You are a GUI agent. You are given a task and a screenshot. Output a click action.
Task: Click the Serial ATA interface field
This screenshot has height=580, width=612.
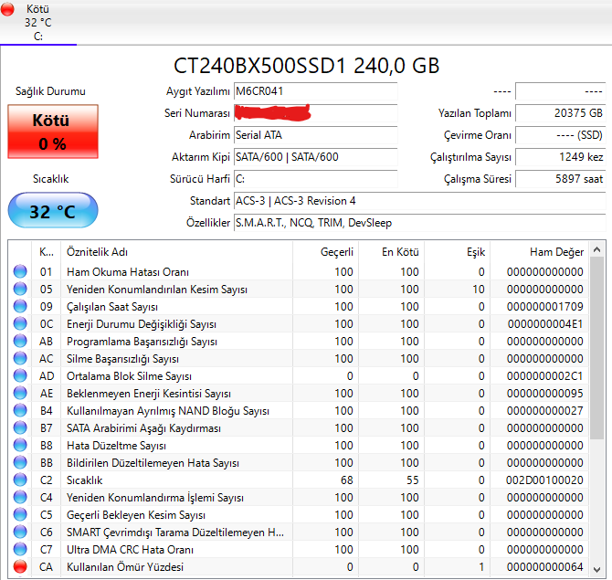click(x=315, y=135)
